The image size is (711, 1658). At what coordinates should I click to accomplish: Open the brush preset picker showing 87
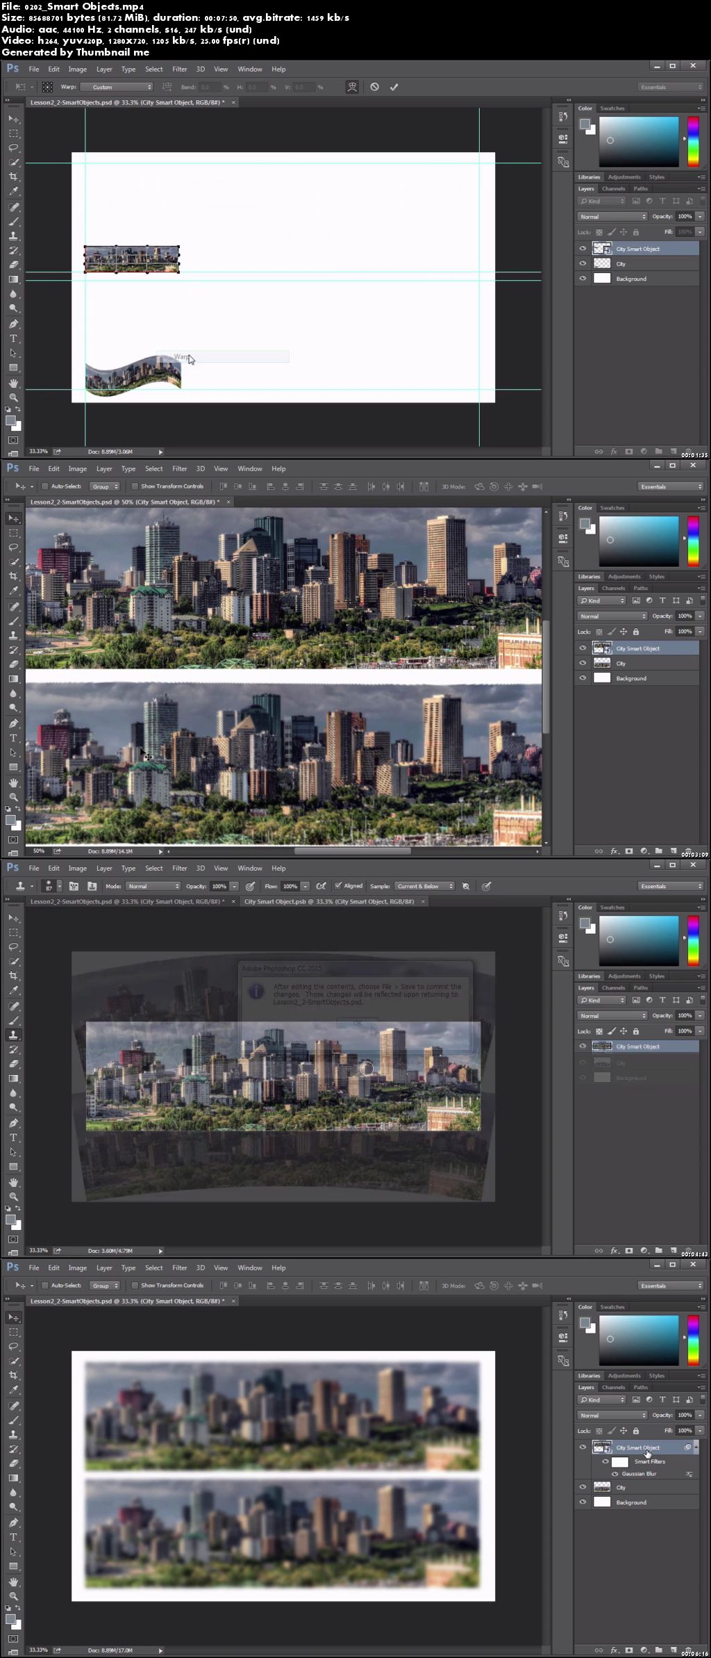pos(52,886)
